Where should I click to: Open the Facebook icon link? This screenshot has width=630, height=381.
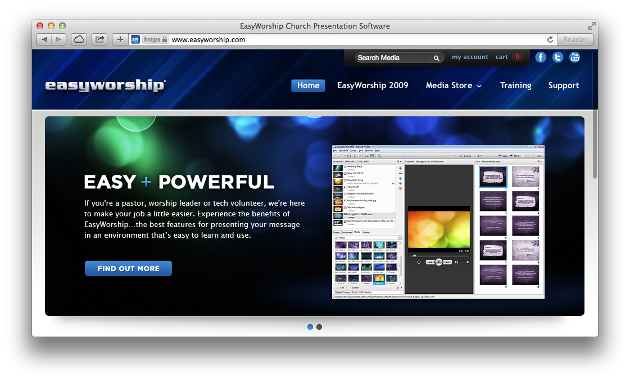point(541,57)
